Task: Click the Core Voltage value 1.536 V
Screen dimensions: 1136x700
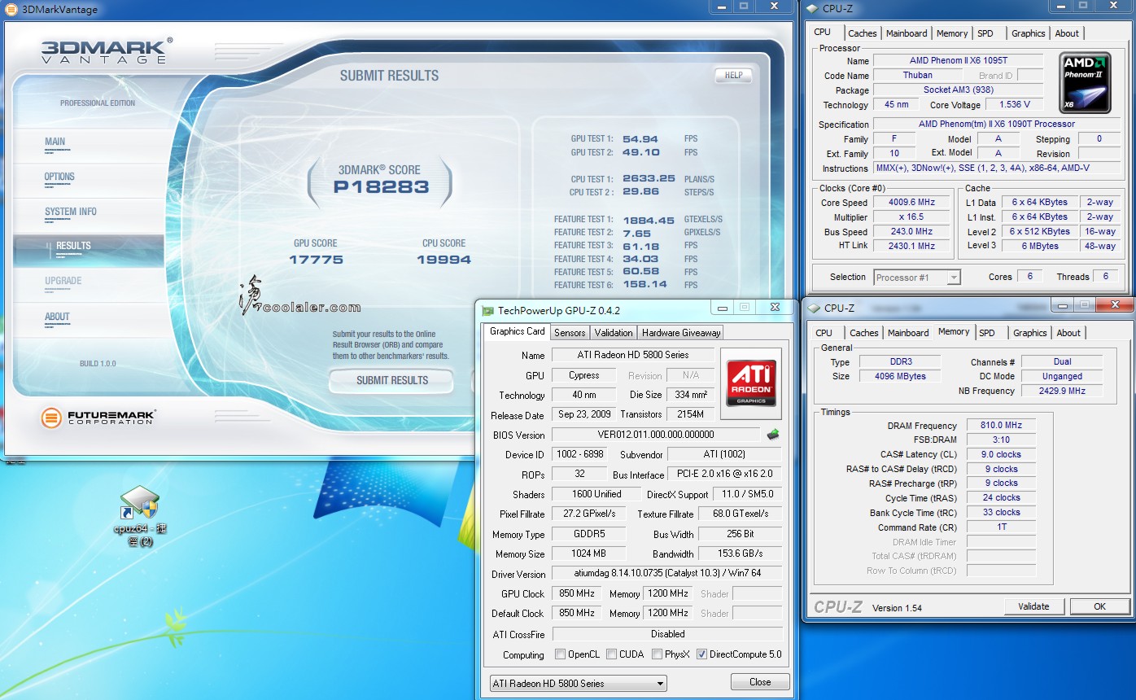Action: pos(1014,105)
